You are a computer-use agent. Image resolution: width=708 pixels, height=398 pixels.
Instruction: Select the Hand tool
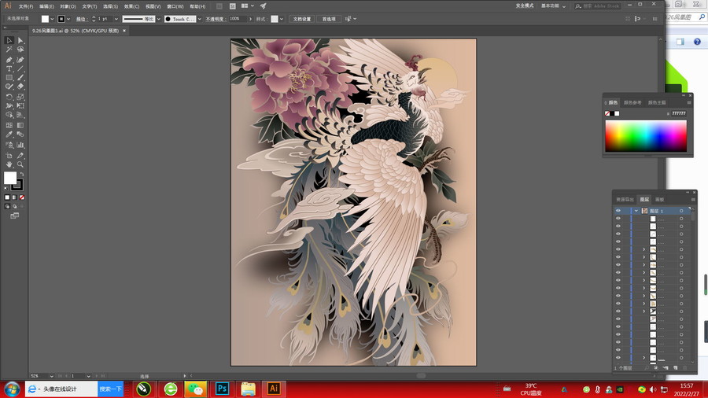(x=9, y=164)
